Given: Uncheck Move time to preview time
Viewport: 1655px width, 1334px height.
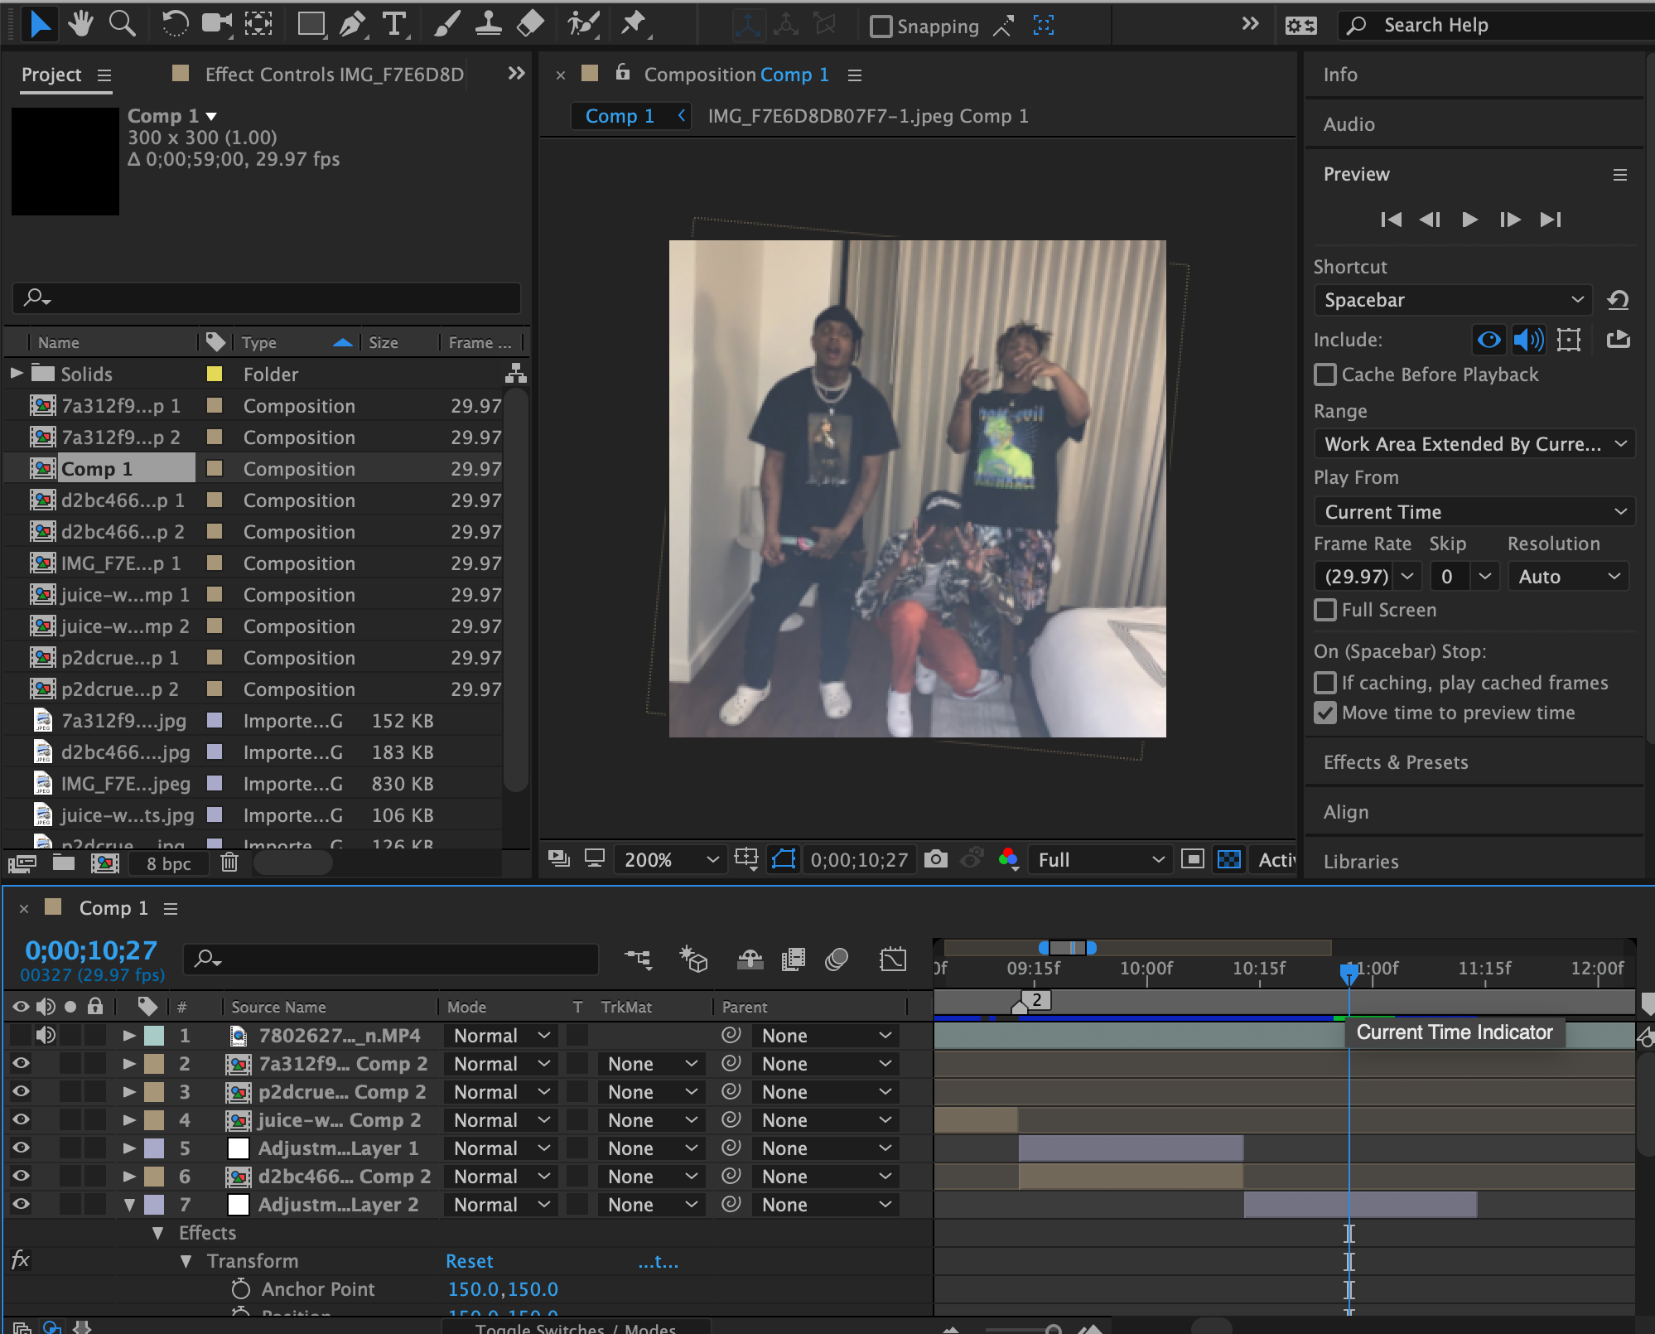Looking at the screenshot, I should [x=1325, y=713].
